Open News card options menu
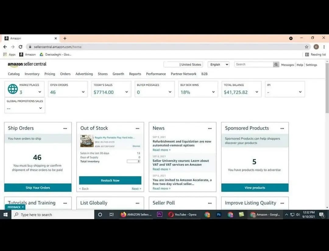This screenshot has height=251, width=329. (210, 129)
